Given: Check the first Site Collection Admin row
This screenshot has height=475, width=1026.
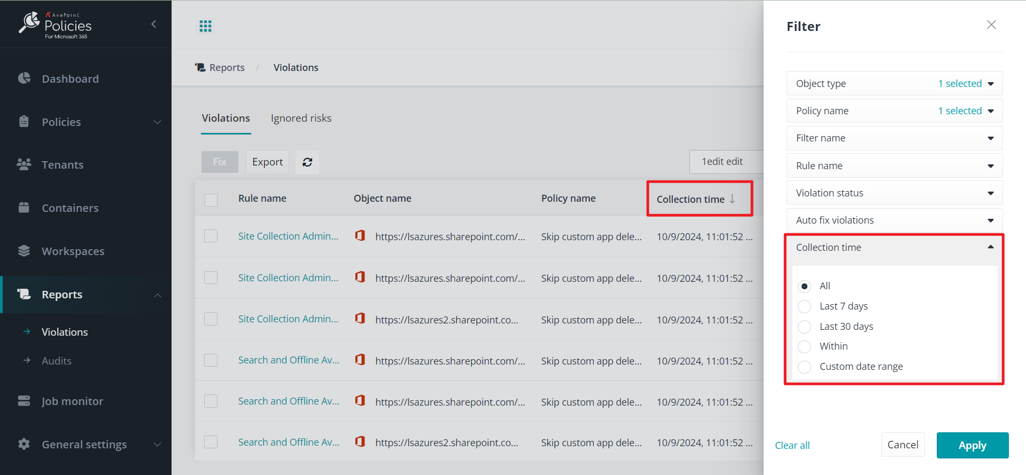Looking at the screenshot, I should pyautogui.click(x=211, y=236).
